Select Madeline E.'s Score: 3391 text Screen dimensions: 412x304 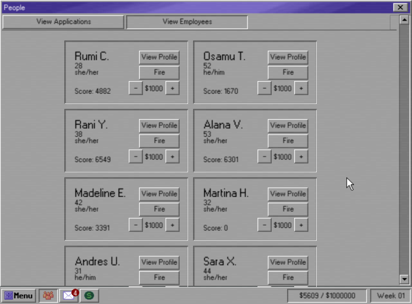pyautogui.click(x=92, y=228)
